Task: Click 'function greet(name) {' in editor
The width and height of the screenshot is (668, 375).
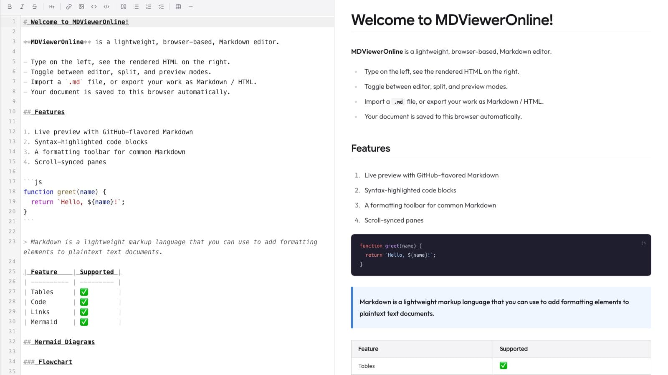Action: click(65, 192)
